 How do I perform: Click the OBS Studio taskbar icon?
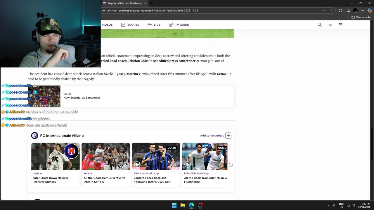click(x=200, y=205)
